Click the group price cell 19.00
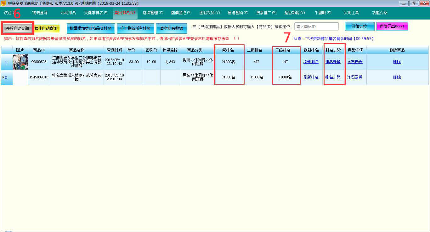Viewport: 430px width, 232px height. [151, 62]
